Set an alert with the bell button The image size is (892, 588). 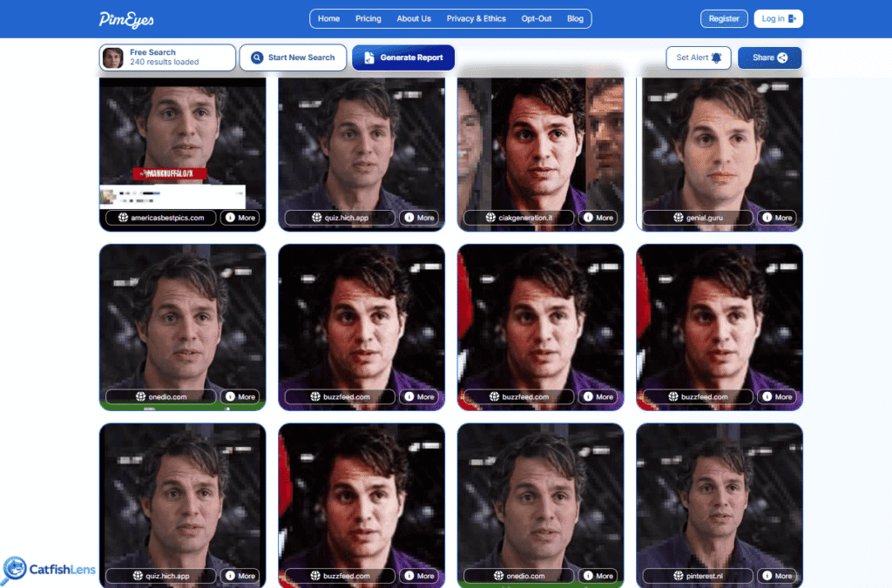point(699,57)
